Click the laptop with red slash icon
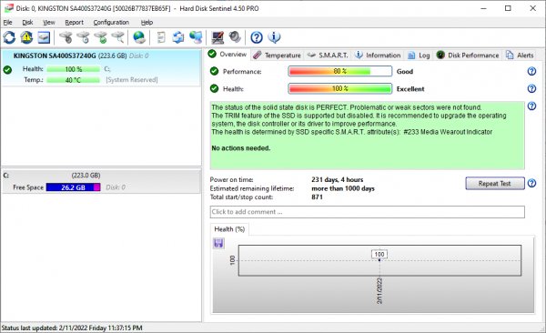Image resolution: width=546 pixels, height=333 pixels. click(x=218, y=37)
